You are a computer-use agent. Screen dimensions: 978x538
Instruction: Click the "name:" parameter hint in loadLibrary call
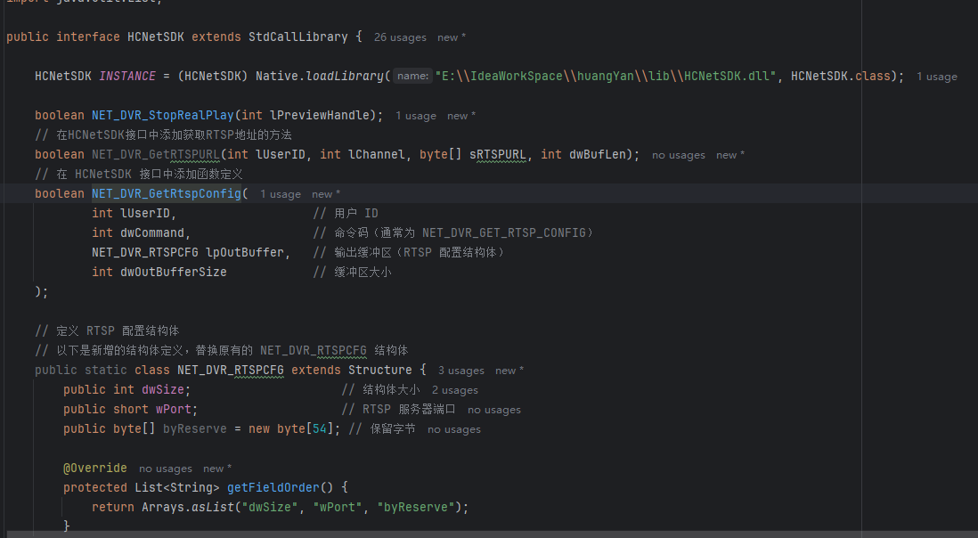[x=413, y=76]
